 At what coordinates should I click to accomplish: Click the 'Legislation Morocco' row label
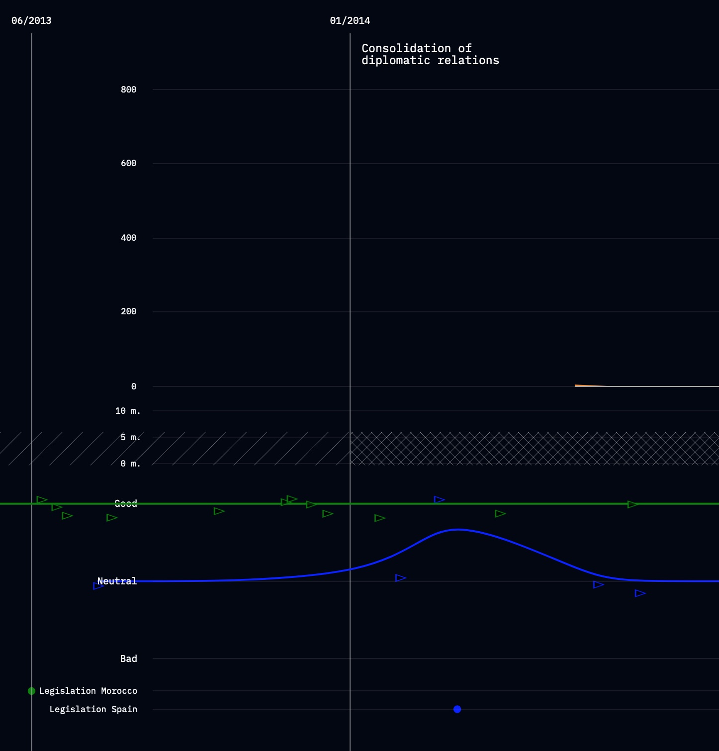click(x=88, y=691)
